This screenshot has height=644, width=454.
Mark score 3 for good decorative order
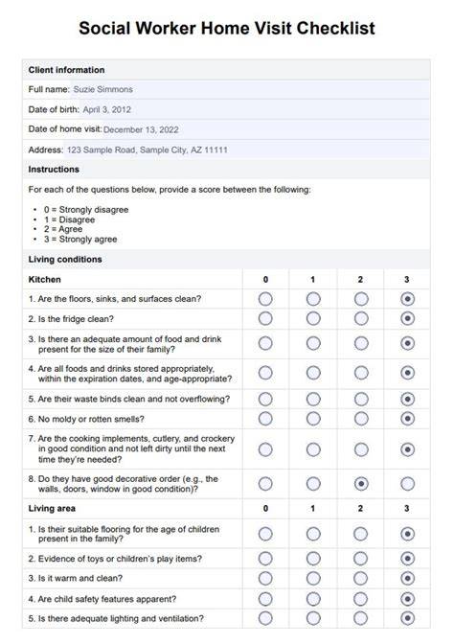pos(408,484)
